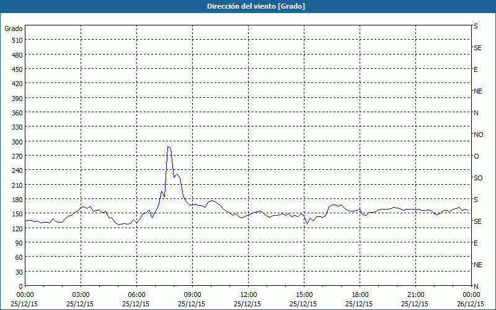Click the 25/12/15 date under 15:00
The width and height of the screenshot is (496, 310).
(x=303, y=304)
